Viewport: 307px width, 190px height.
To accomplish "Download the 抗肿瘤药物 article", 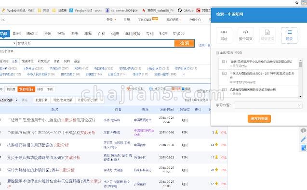I will pos(216,145).
